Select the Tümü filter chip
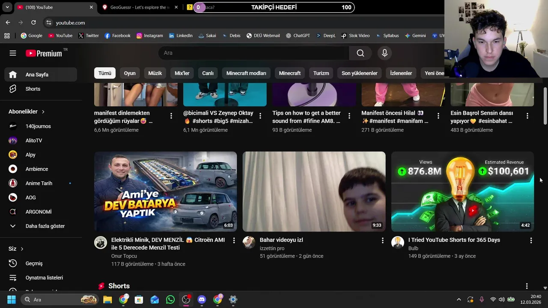Viewport: 548px width, 308px height. 105,73
